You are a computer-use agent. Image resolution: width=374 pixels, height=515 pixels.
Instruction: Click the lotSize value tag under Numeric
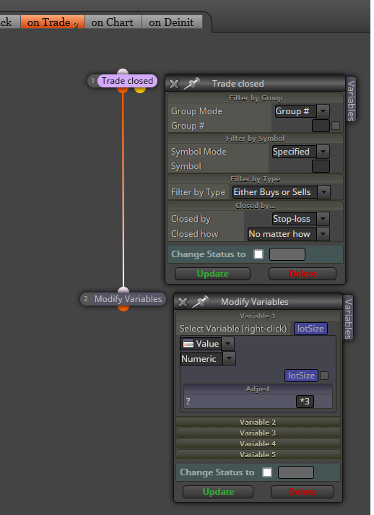pos(301,376)
